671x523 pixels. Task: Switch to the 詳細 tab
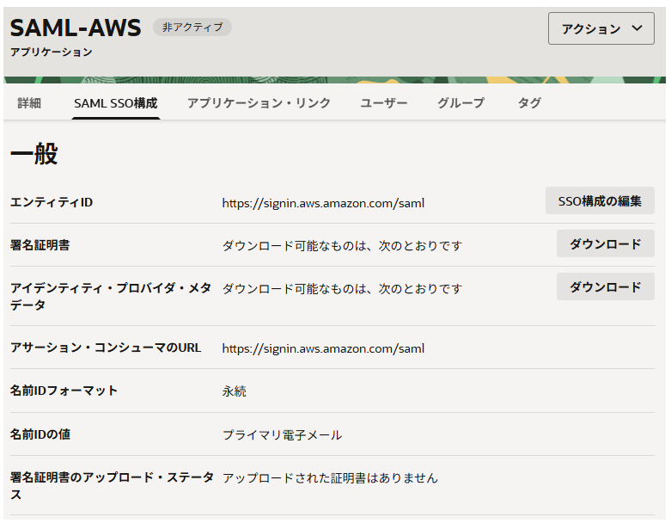pyautogui.click(x=29, y=103)
